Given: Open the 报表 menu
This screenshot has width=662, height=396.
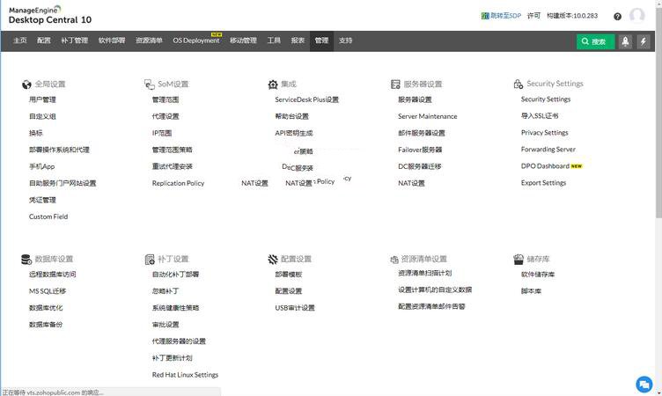Looking at the screenshot, I should (298, 40).
